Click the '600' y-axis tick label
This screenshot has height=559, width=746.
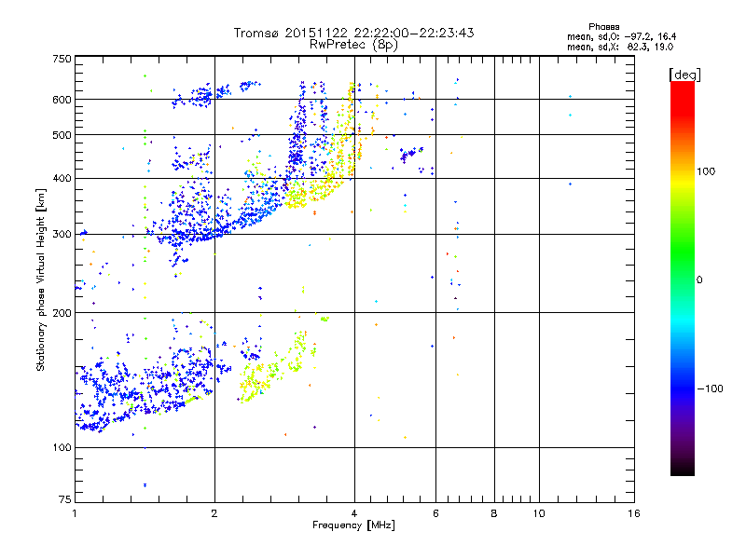(x=62, y=100)
